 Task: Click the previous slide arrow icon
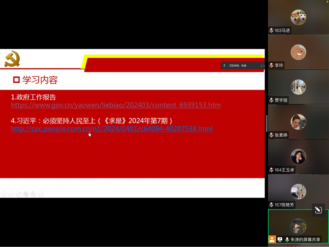pos(4,194)
